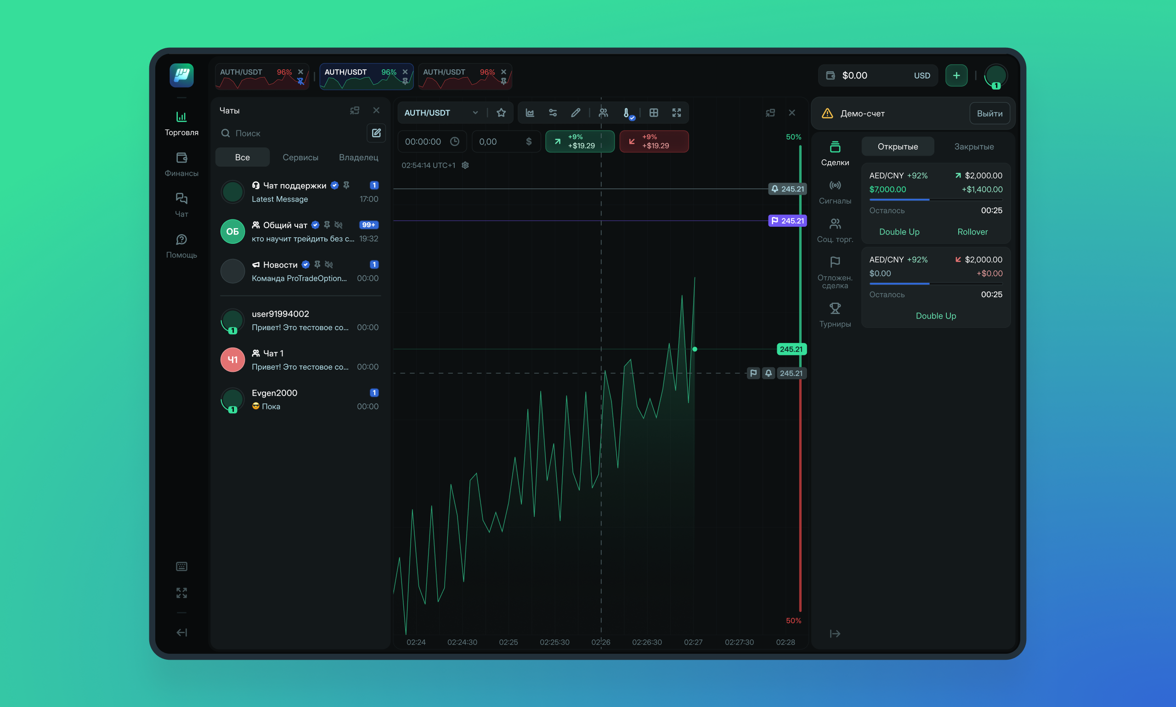Switch to Закрытые deals tab
1176x707 pixels.
click(973, 147)
